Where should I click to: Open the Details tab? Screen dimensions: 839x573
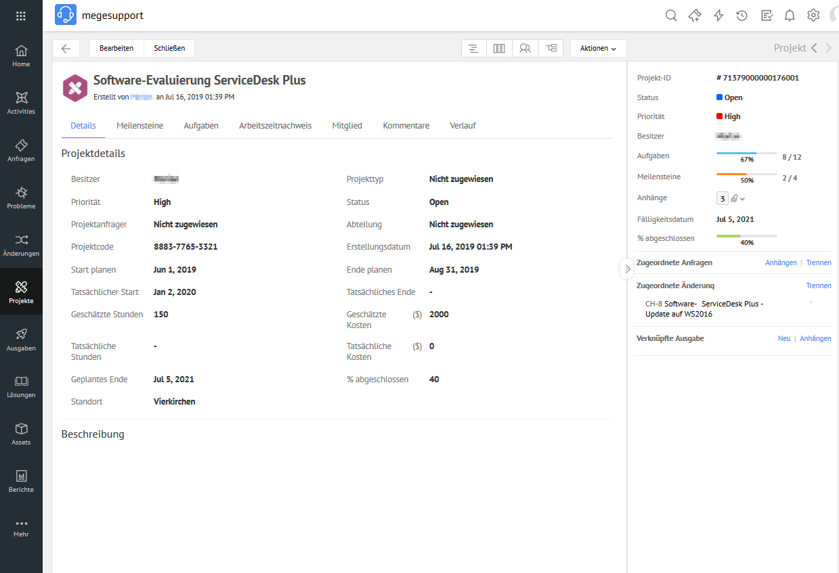coord(83,126)
